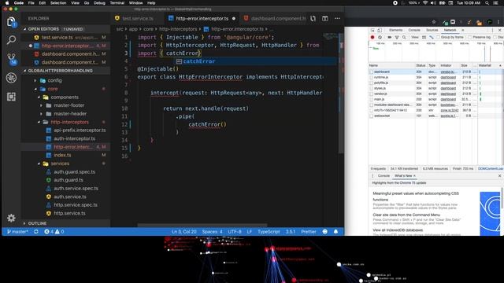
Task: Click the Wi-Fi icon in the macOS menu bar
Action: pos(425,3)
